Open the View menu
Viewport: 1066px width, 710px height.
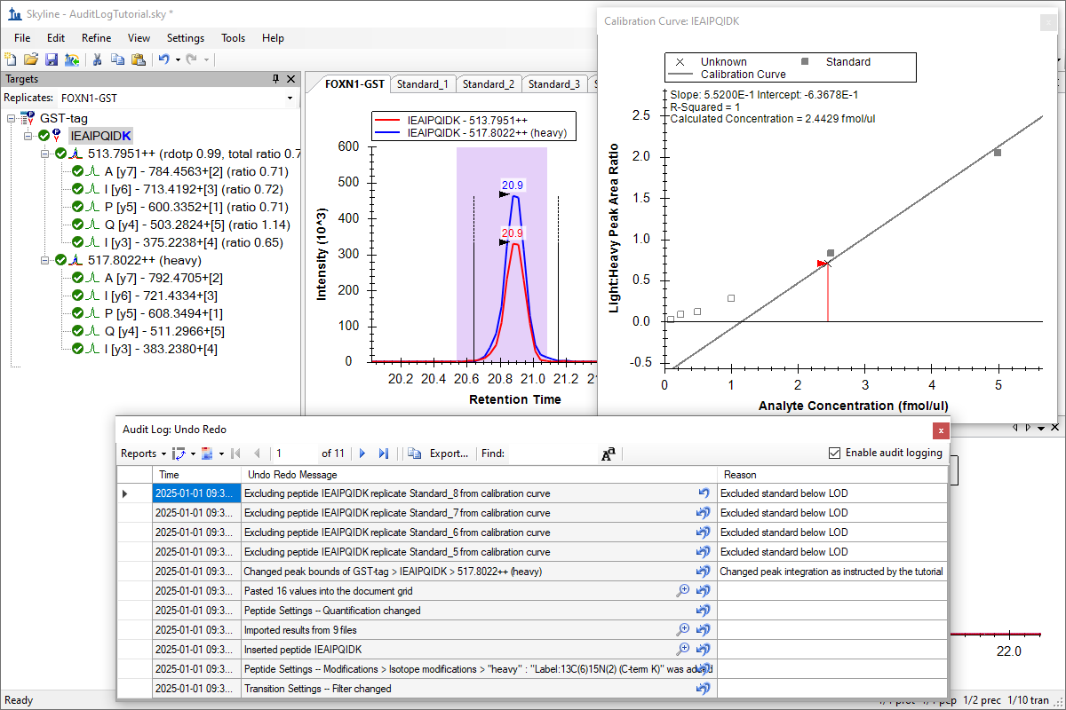click(139, 38)
